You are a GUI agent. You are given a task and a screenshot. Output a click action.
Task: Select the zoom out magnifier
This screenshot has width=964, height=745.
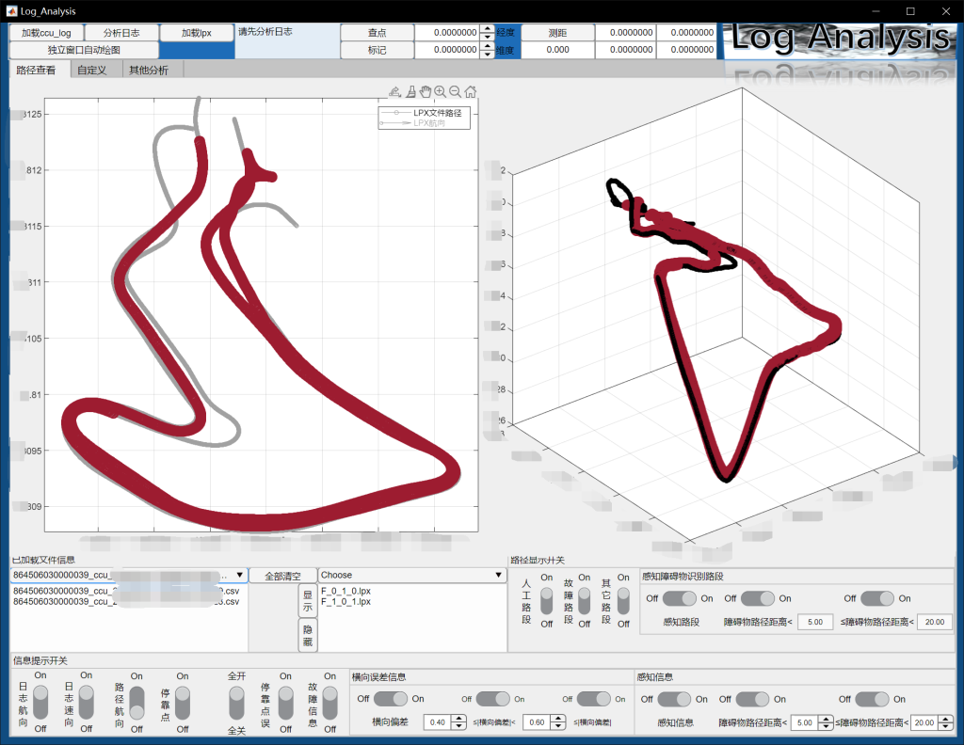(455, 91)
